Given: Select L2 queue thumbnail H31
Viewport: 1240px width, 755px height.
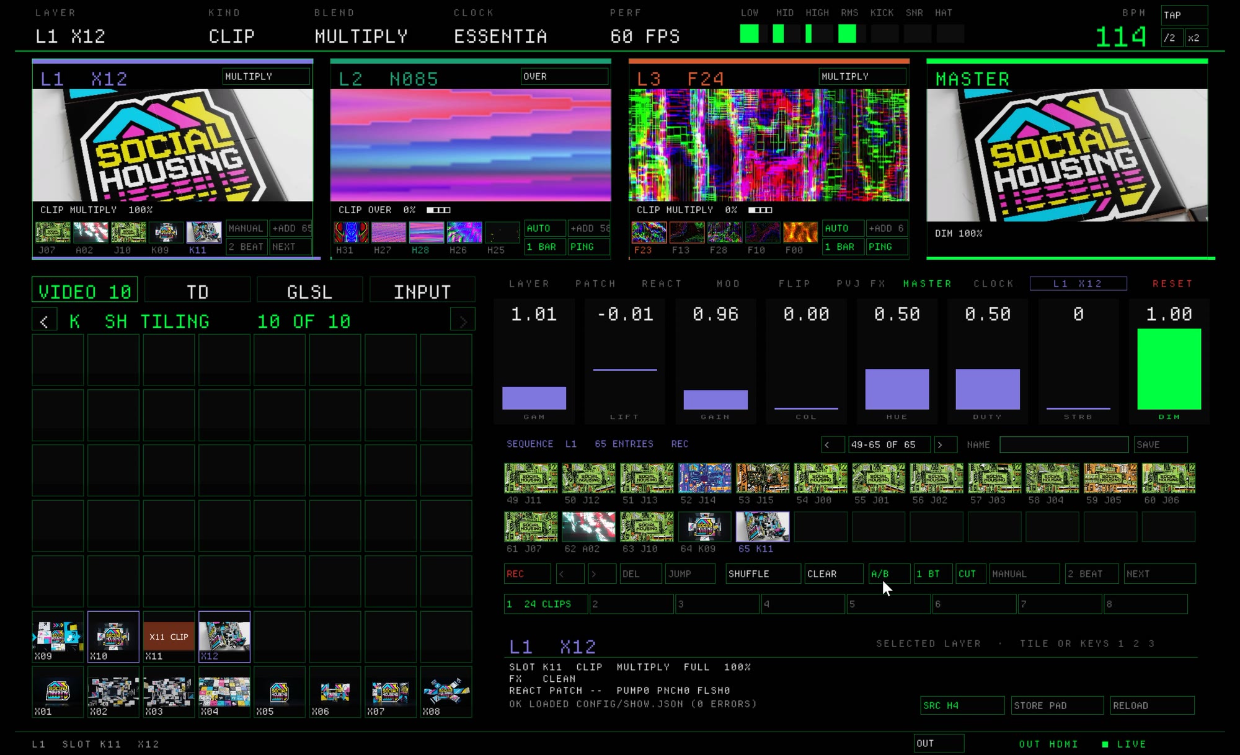Looking at the screenshot, I should click(x=351, y=232).
